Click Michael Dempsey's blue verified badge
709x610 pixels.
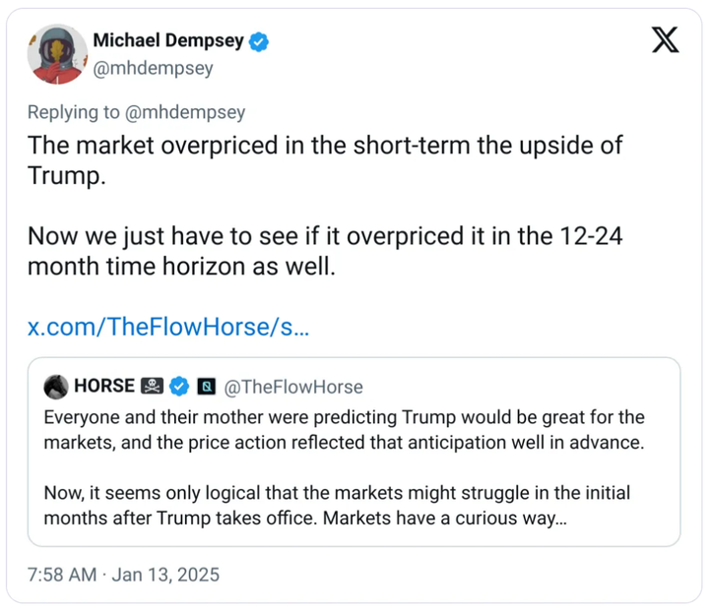point(261,41)
